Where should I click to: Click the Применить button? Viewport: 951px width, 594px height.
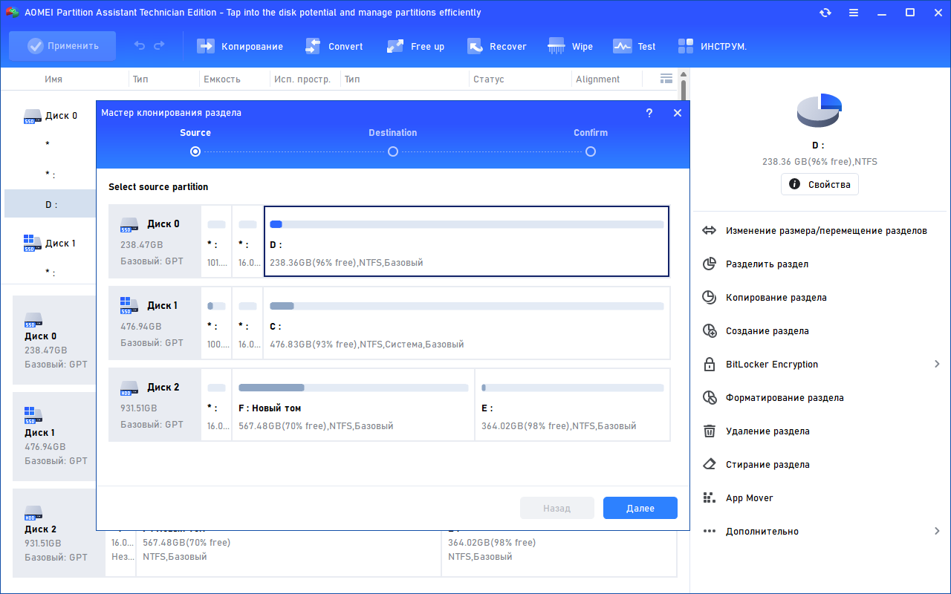tap(62, 46)
